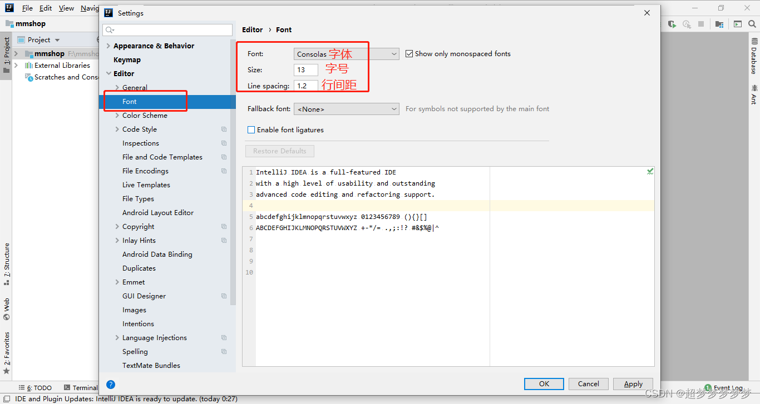Open the File menu
This screenshot has height=404, width=760.
point(27,8)
